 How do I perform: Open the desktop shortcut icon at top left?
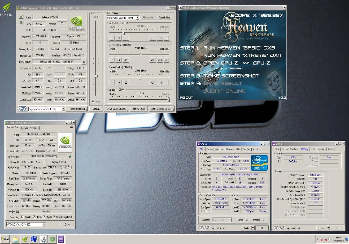tap(6, 9)
